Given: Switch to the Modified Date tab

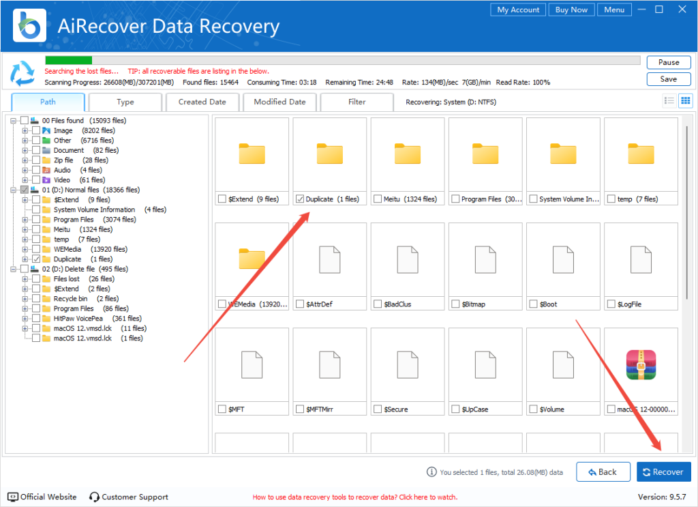Looking at the screenshot, I should pos(279,102).
